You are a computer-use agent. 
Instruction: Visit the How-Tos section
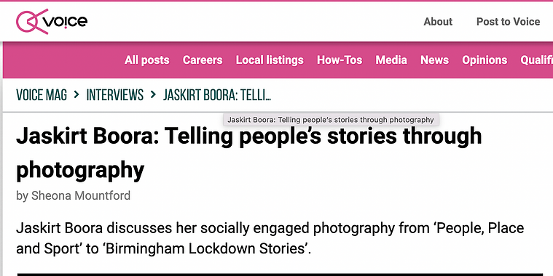340,60
